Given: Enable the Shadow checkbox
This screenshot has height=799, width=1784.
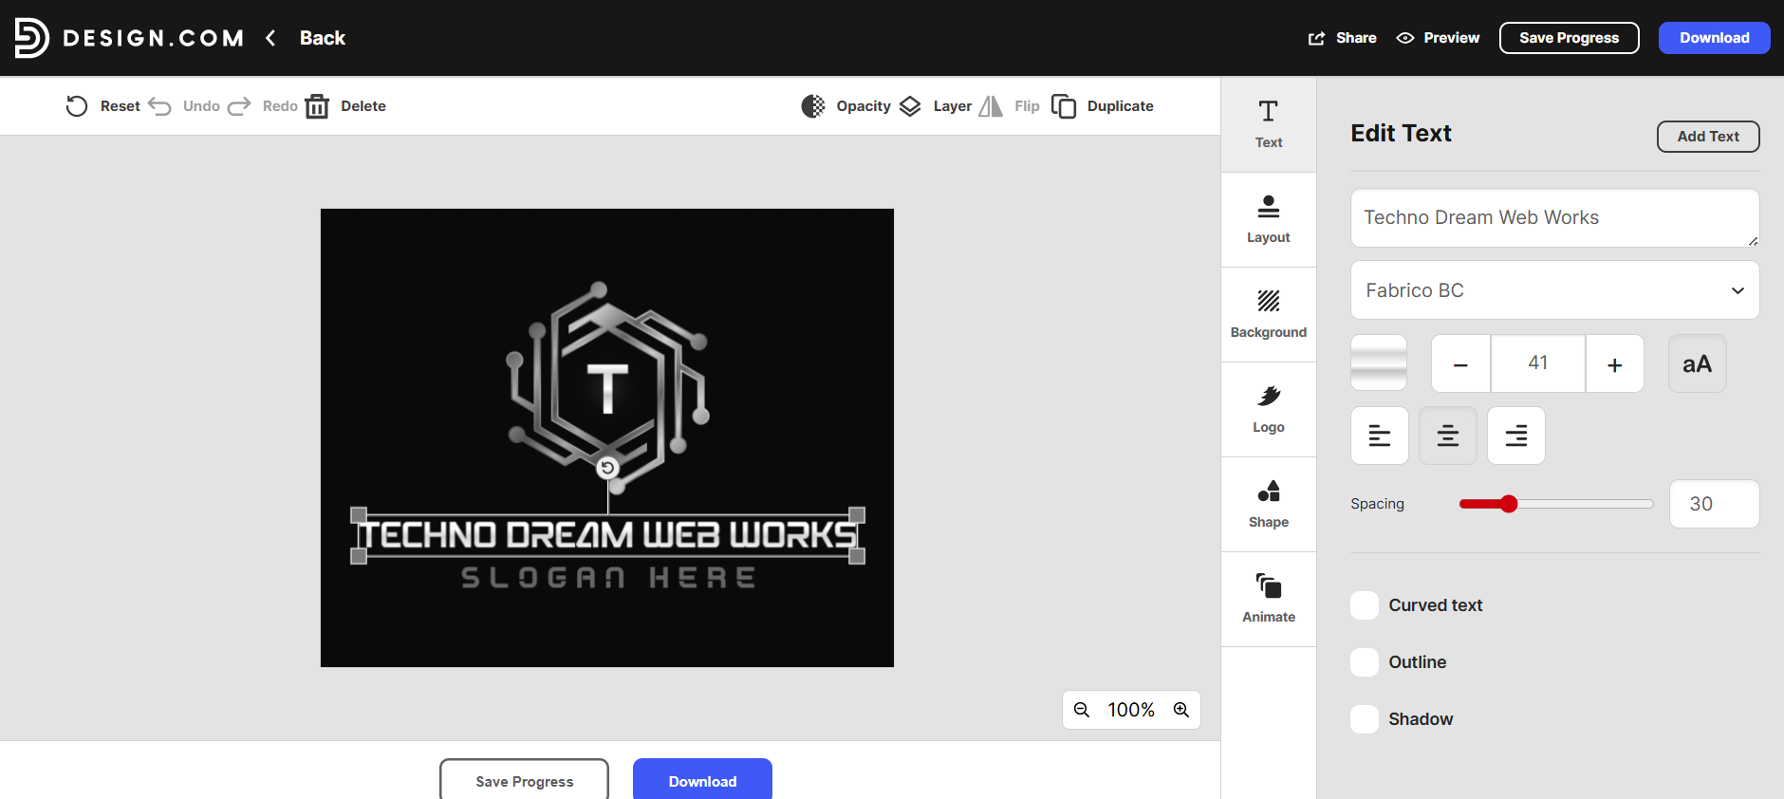Looking at the screenshot, I should [1365, 719].
